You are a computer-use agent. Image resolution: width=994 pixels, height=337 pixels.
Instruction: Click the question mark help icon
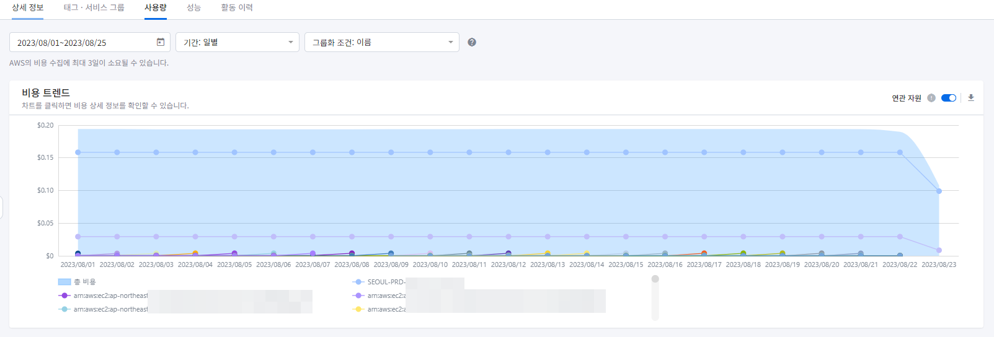(472, 42)
